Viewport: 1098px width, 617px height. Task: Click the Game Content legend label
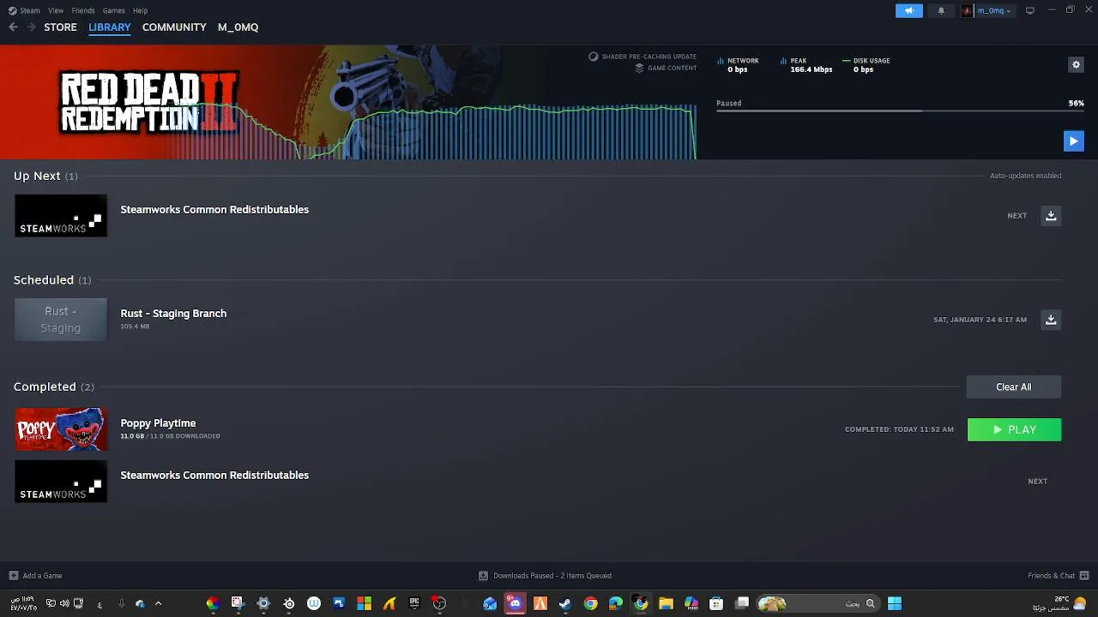click(666, 68)
